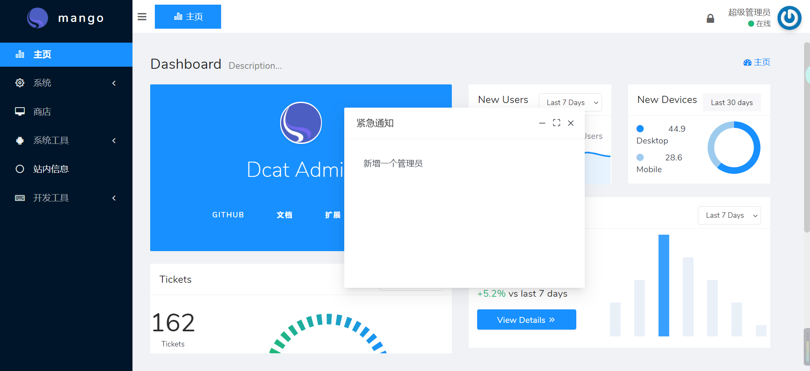The image size is (810, 371).
Task: Expand the 开发工具 menu chevron
Action: tap(114, 198)
